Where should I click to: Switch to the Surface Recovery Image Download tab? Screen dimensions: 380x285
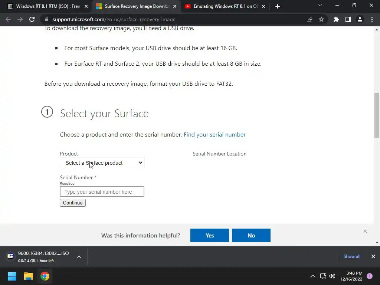click(x=136, y=6)
